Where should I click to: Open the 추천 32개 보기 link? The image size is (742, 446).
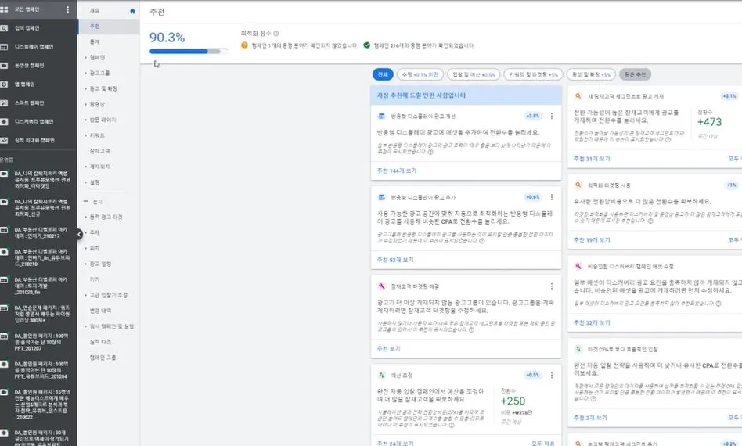pyautogui.click(x=592, y=322)
